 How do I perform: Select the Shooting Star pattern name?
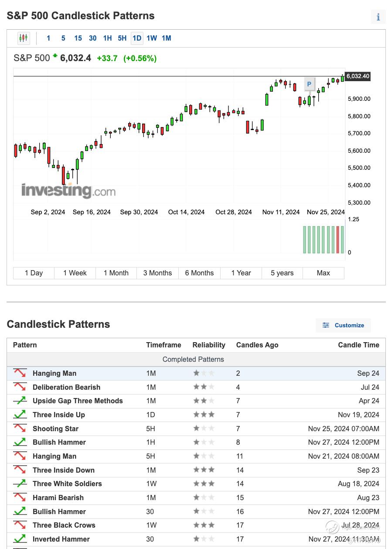55,429
